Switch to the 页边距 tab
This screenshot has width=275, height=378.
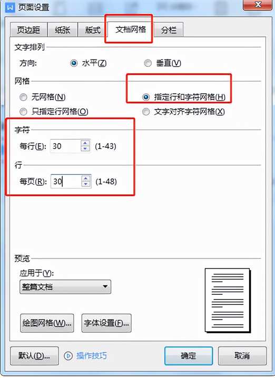click(28, 30)
